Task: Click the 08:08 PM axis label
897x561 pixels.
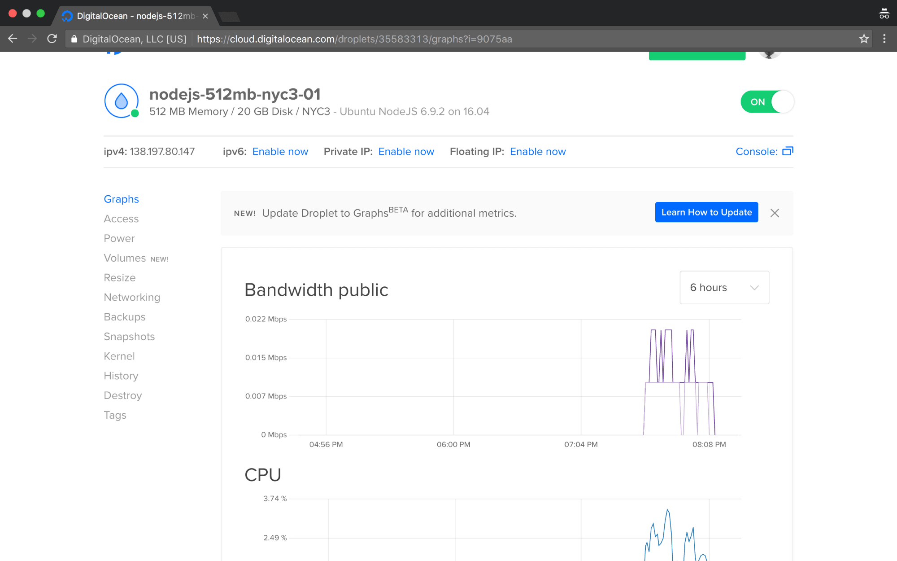Action: pyautogui.click(x=709, y=444)
